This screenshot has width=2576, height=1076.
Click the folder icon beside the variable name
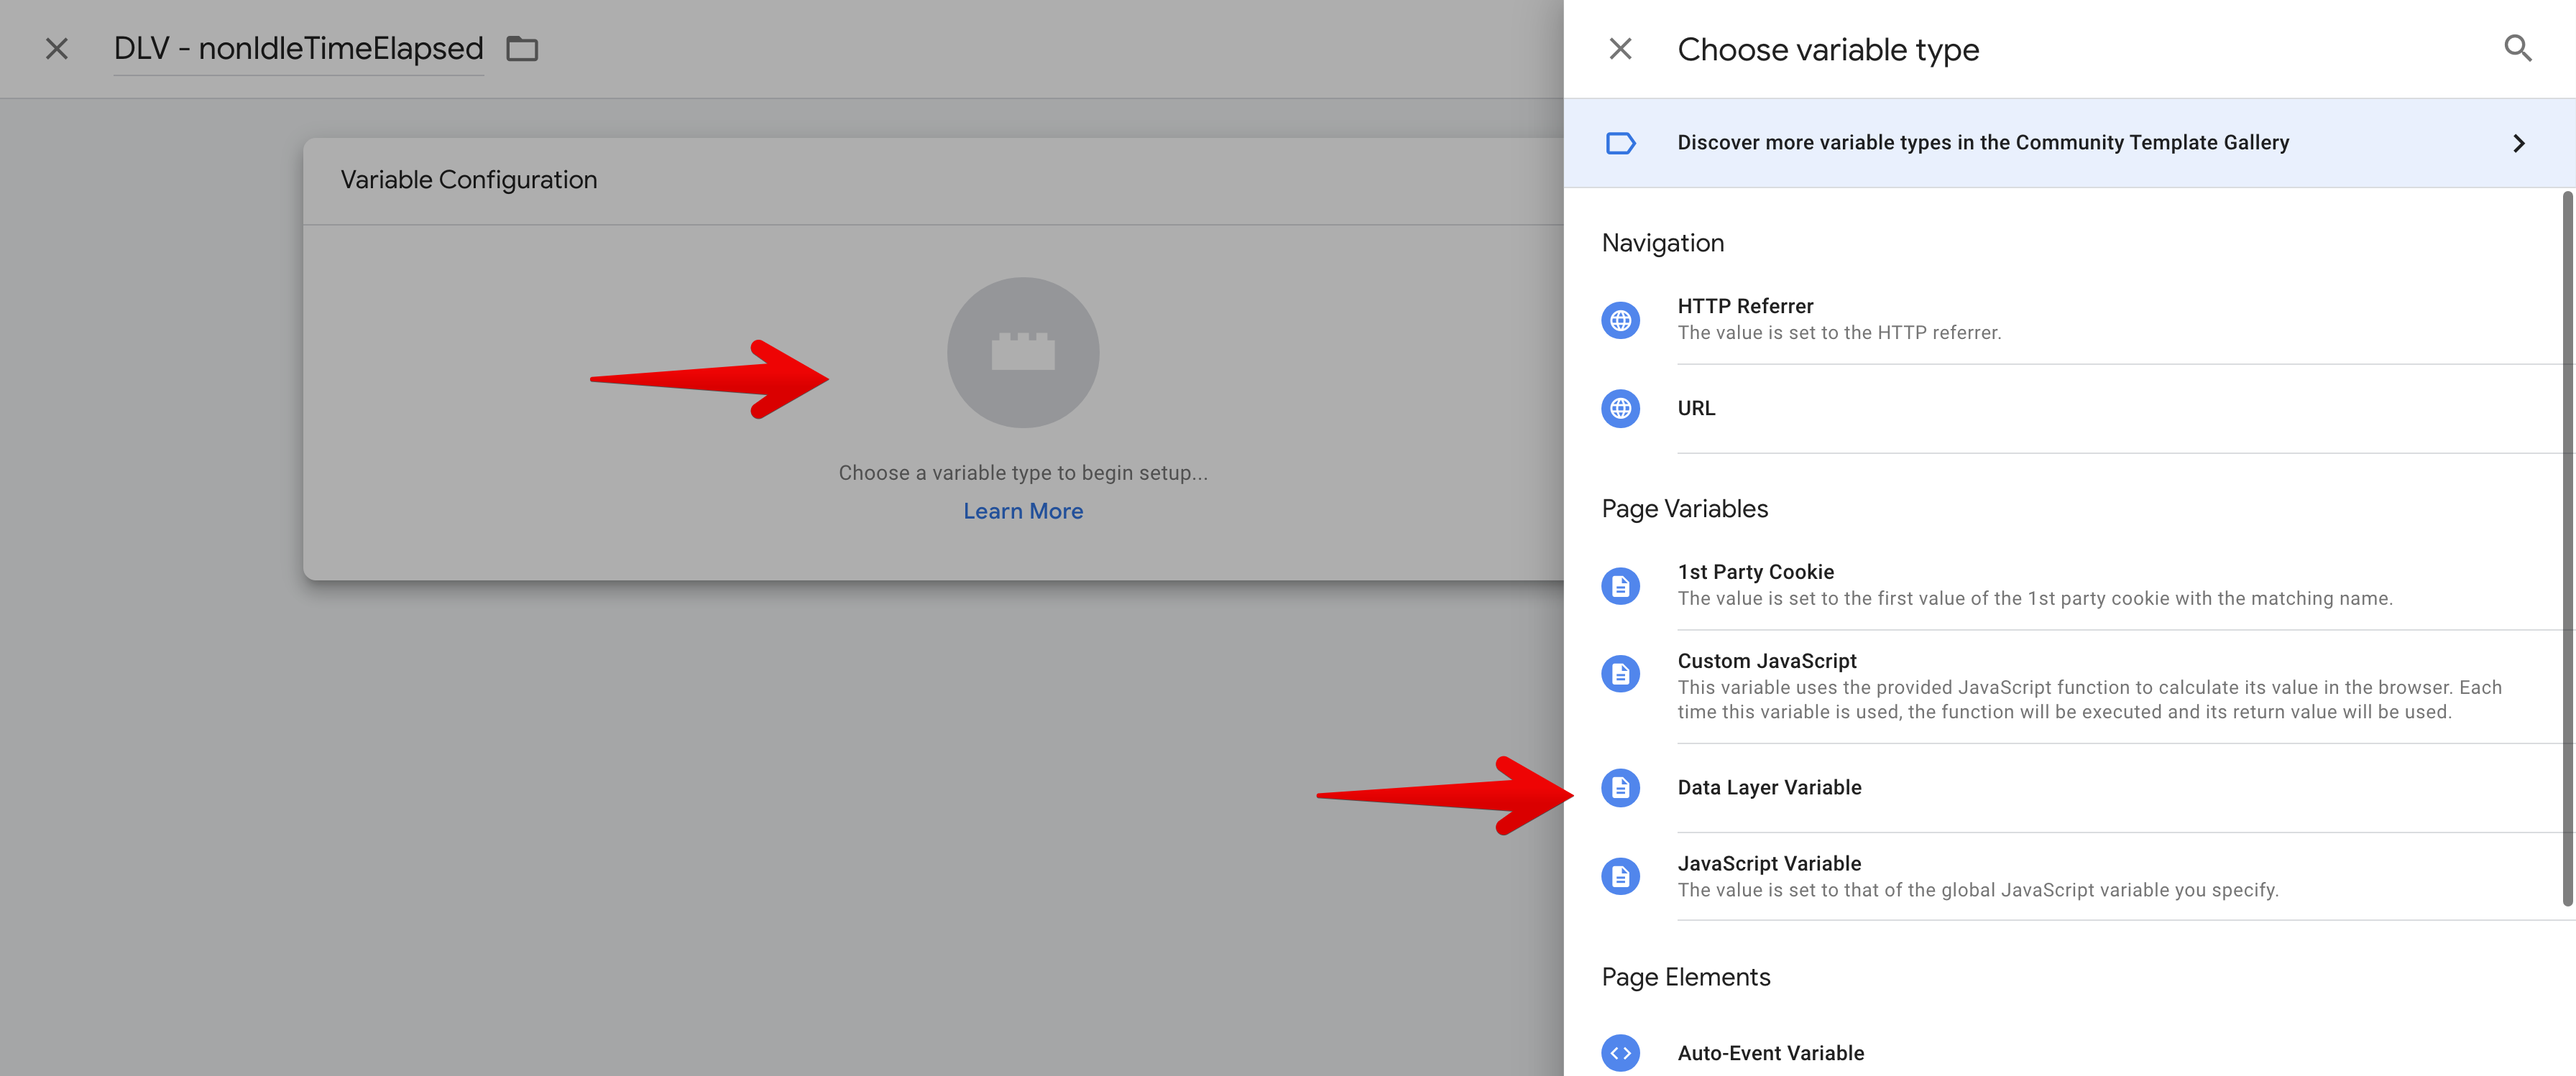523,48
